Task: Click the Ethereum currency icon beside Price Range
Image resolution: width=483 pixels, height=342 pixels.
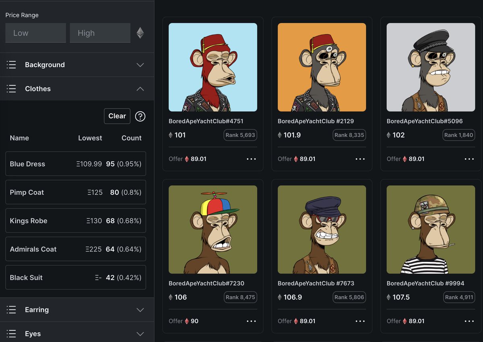Action: point(140,33)
